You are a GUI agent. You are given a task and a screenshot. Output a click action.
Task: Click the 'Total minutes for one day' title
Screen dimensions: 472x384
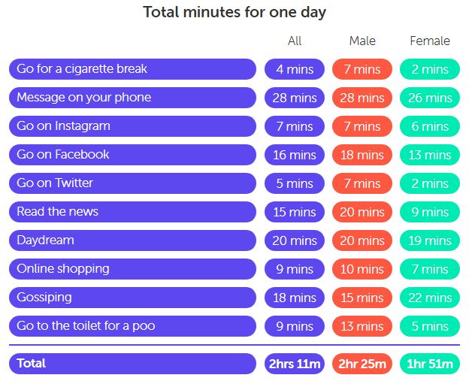(234, 12)
